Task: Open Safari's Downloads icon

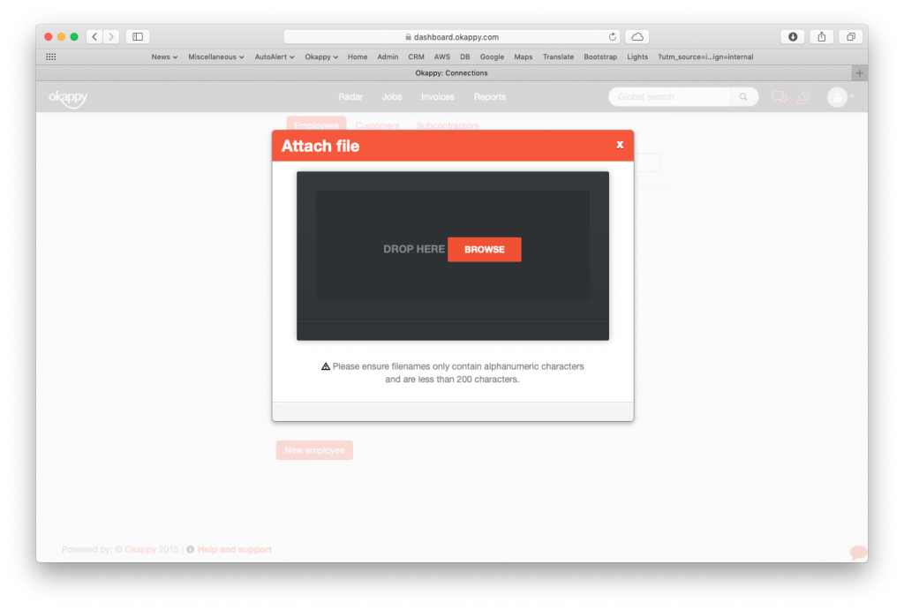Action: point(794,36)
